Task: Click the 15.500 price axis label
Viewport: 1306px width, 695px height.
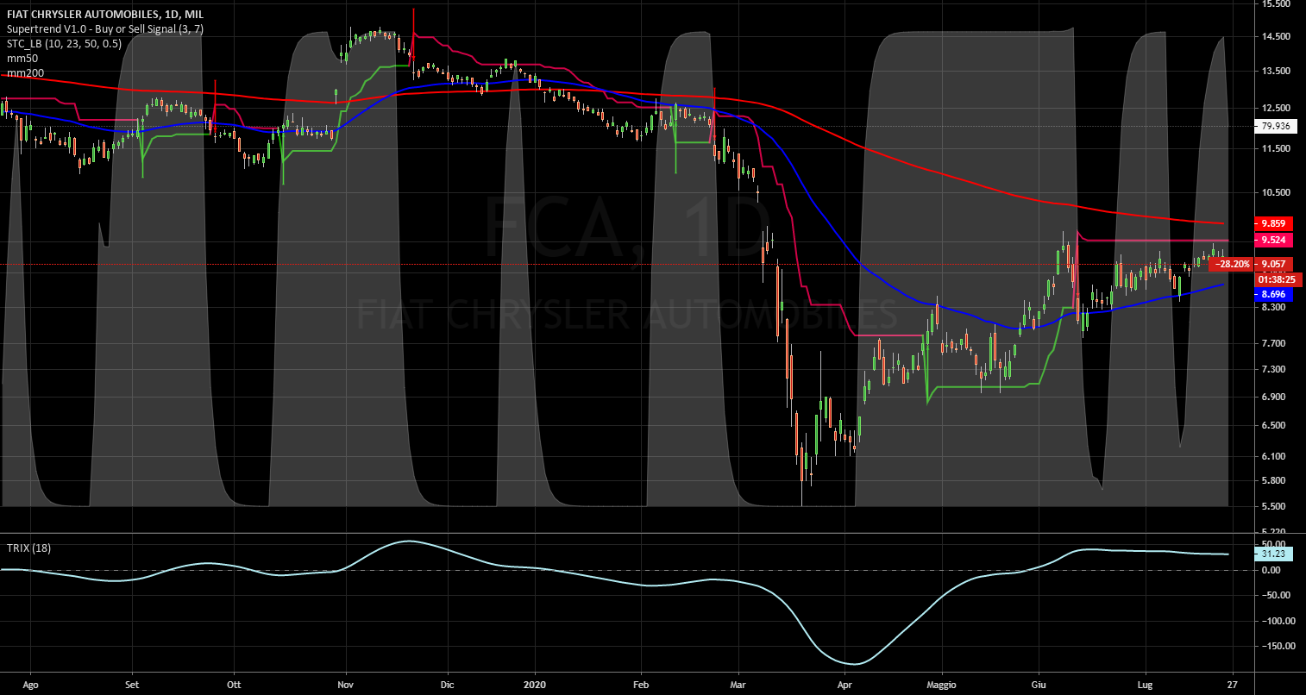Action: click(x=1275, y=3)
